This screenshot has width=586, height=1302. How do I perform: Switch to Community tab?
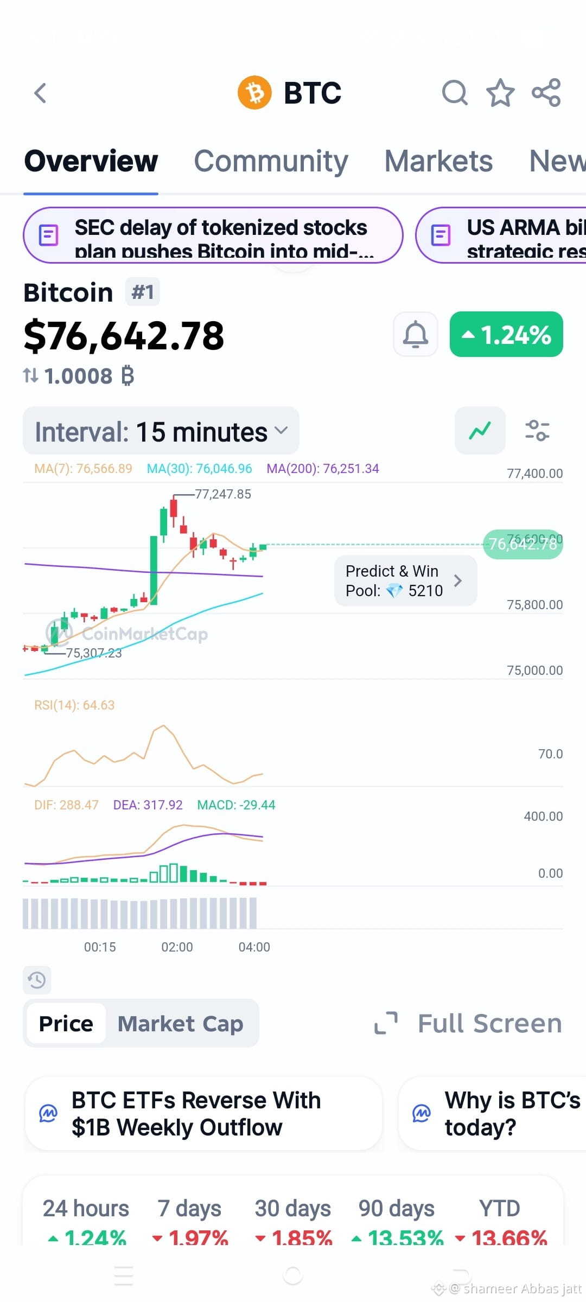coord(271,161)
